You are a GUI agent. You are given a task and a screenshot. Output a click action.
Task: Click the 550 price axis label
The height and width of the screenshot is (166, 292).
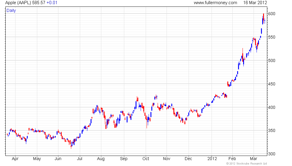(x=271, y=37)
